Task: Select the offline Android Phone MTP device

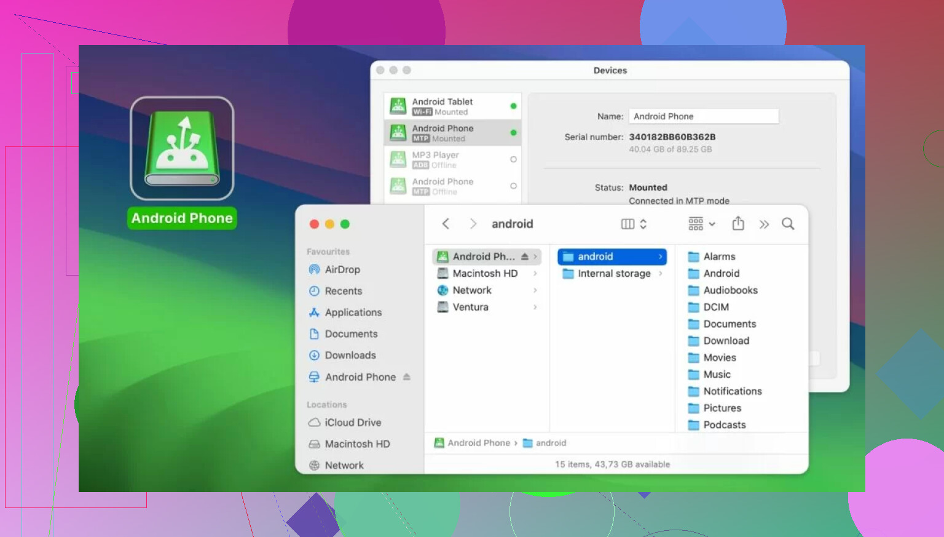Action: [453, 186]
